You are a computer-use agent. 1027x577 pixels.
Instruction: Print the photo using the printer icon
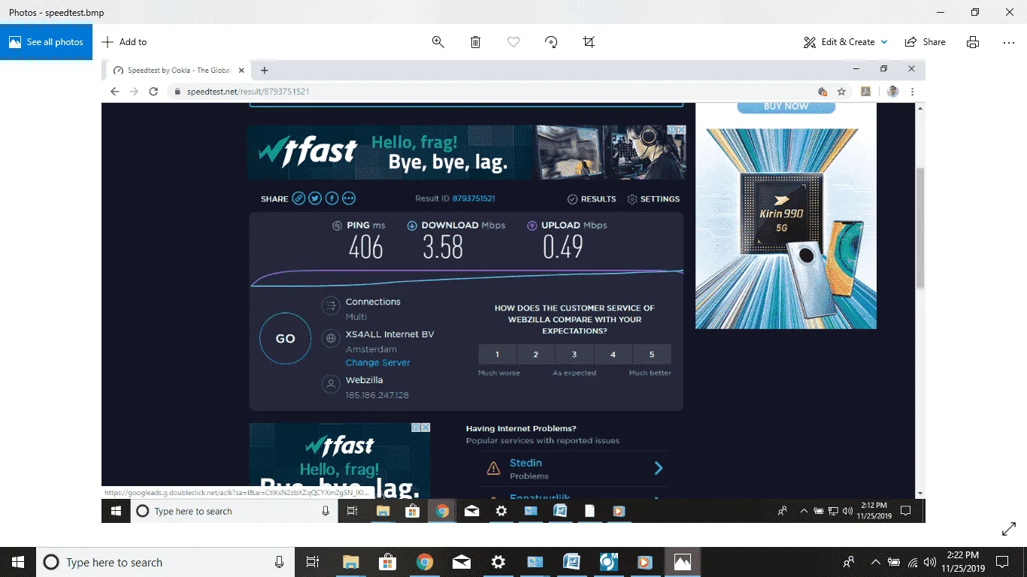click(x=973, y=42)
